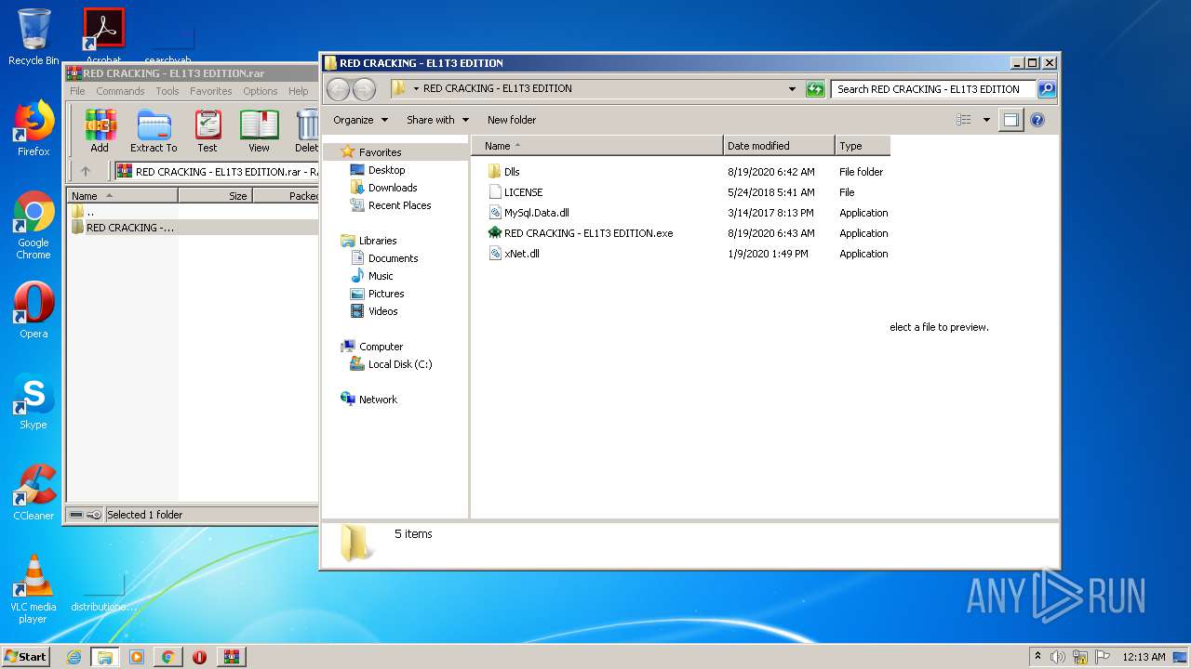Expand the address bar history dropdown
This screenshot has width=1191, height=669.
click(x=792, y=89)
